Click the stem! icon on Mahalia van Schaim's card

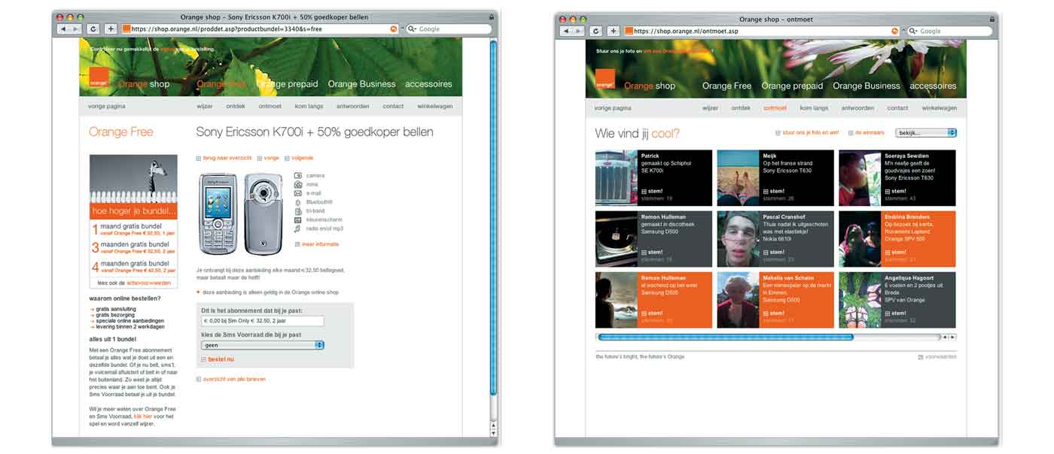766,313
